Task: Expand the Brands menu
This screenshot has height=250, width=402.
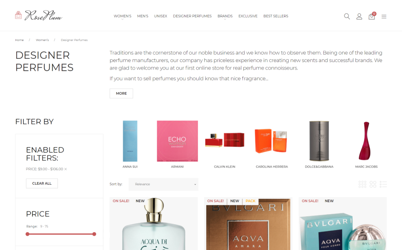Action: coord(225,16)
